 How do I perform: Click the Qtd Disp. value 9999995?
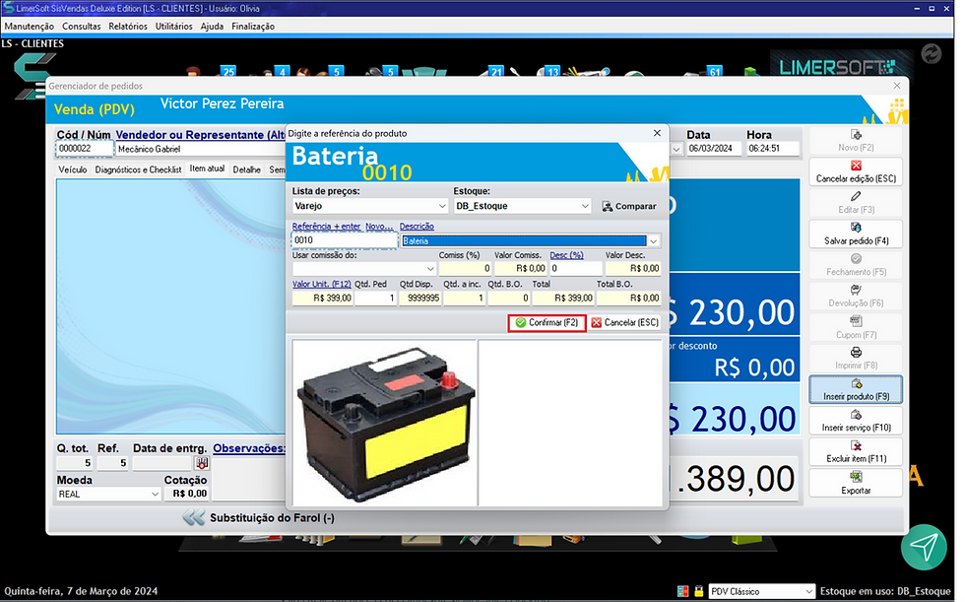(x=419, y=298)
